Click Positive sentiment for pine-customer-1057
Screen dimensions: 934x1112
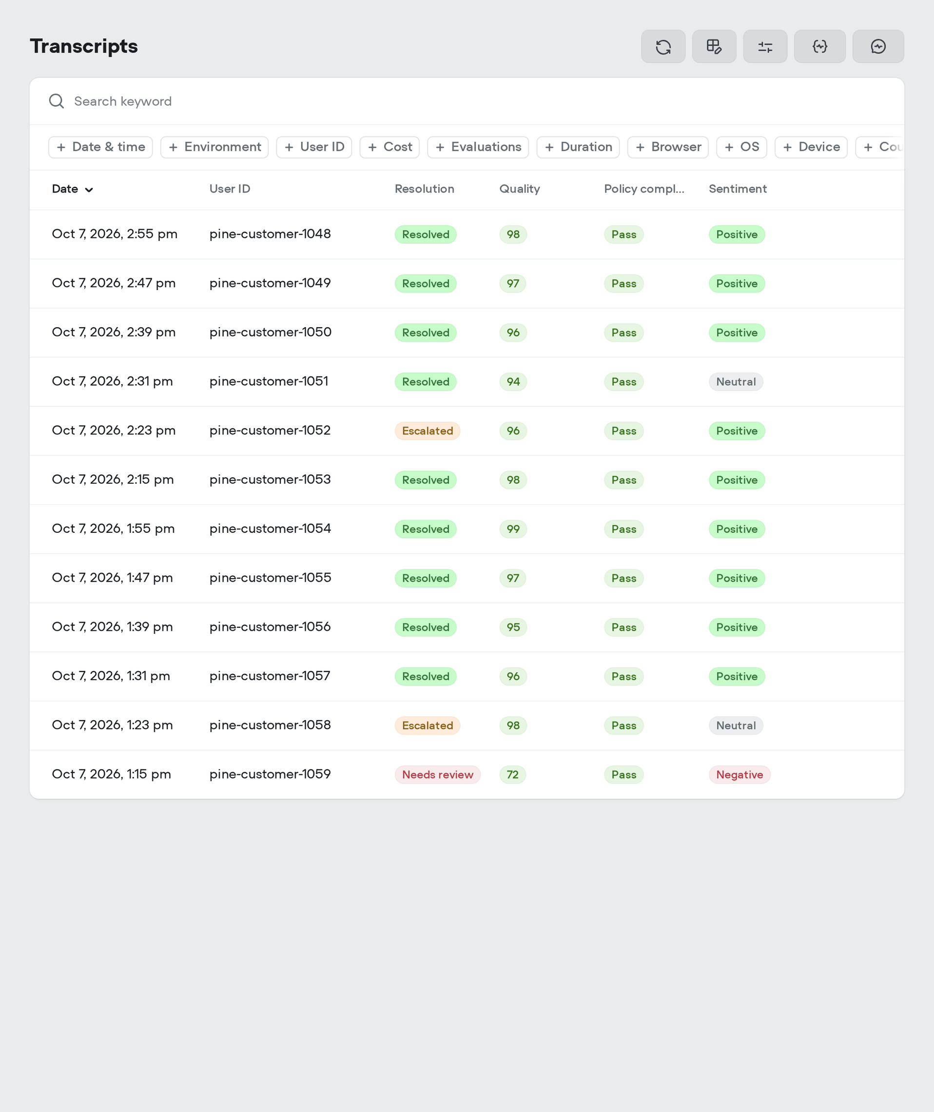(x=737, y=677)
